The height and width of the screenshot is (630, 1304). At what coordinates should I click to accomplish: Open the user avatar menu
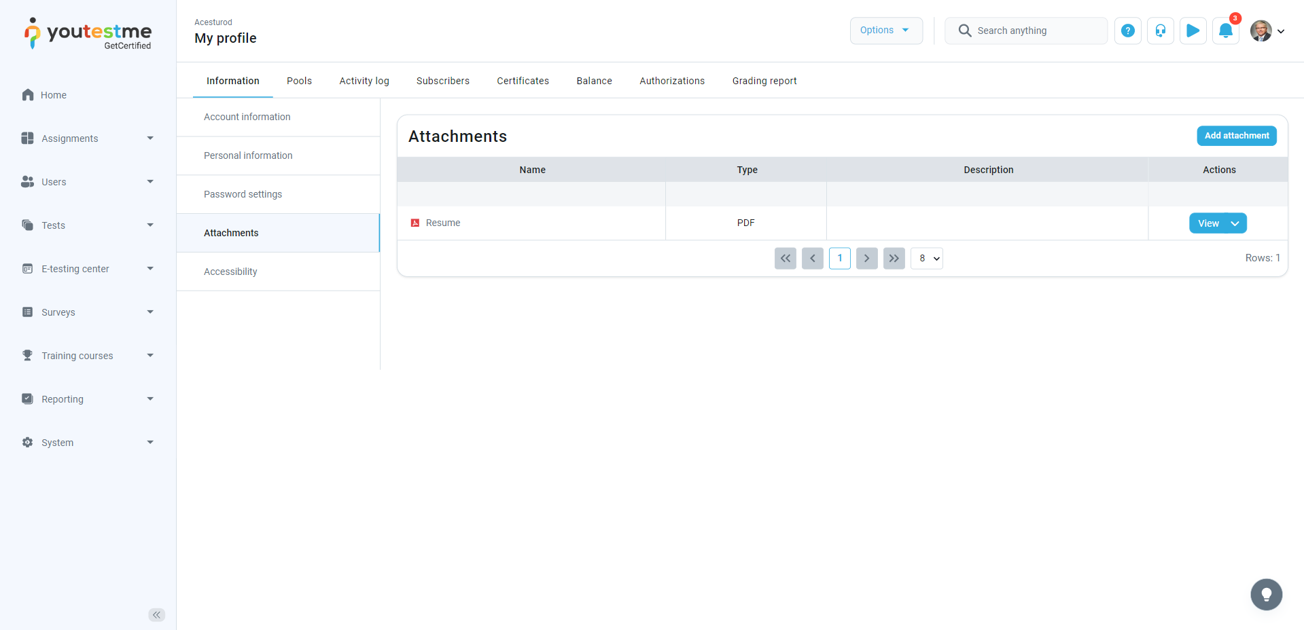[1267, 31]
